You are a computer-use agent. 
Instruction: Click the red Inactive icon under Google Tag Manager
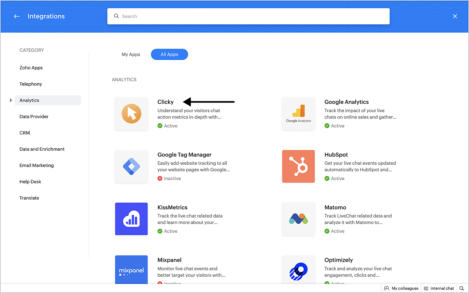click(160, 178)
